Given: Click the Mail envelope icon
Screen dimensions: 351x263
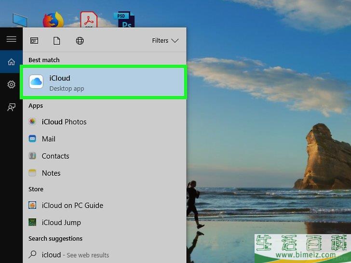Looking at the screenshot, I should (x=32, y=139).
